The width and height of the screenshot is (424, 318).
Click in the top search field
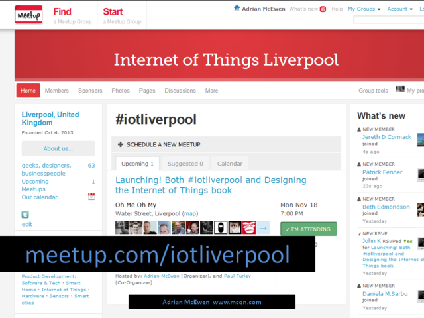[389, 19]
